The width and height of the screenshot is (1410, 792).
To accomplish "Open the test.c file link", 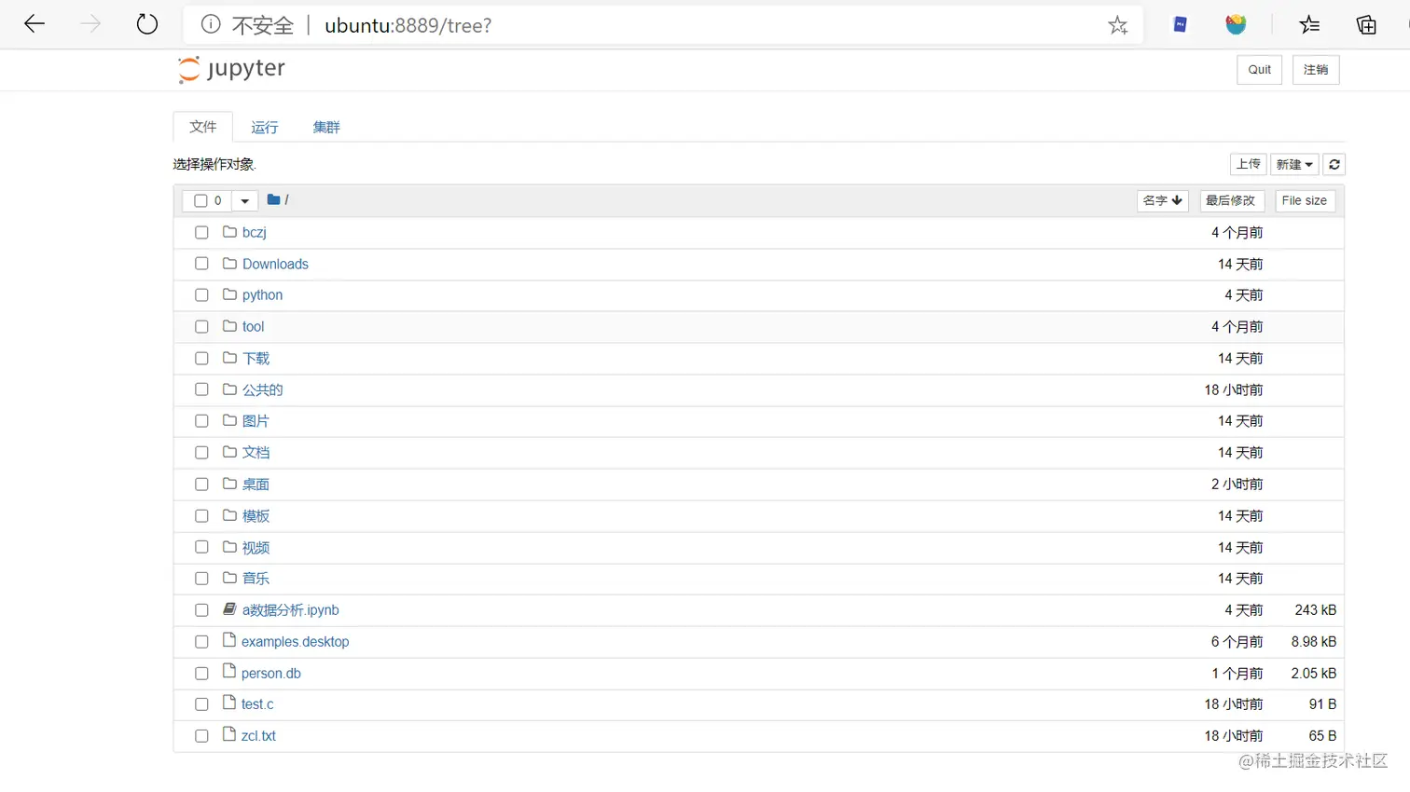I will coord(257,703).
